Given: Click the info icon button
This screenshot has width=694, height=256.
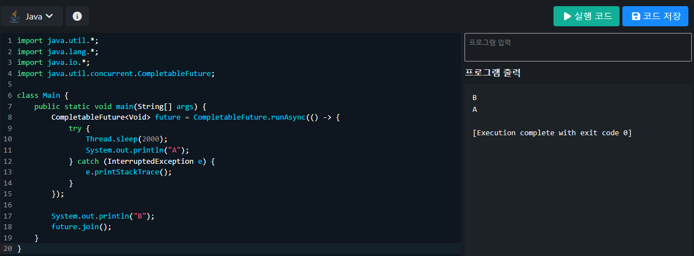Looking at the screenshot, I should 77,16.
